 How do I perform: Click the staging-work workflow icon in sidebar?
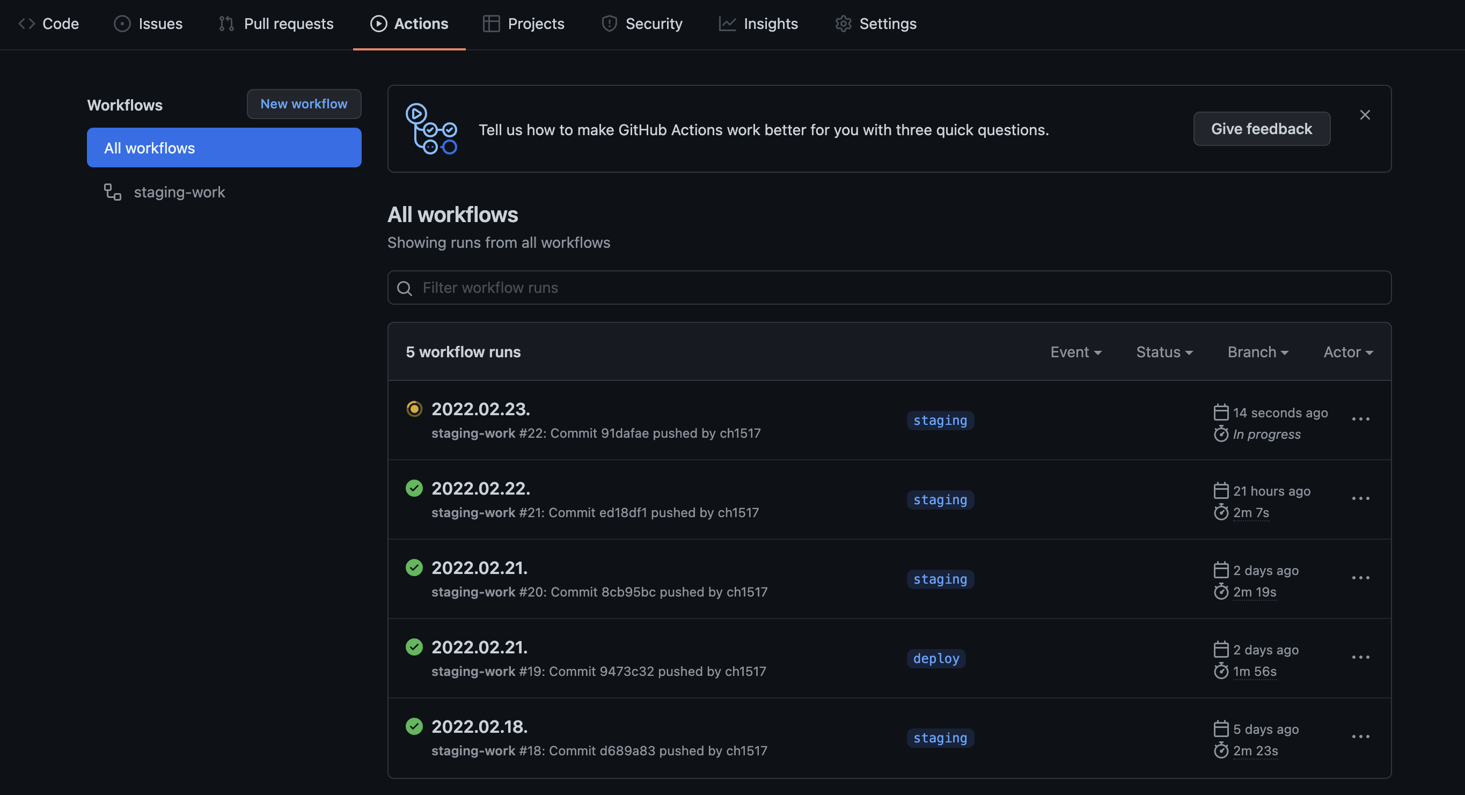point(113,192)
